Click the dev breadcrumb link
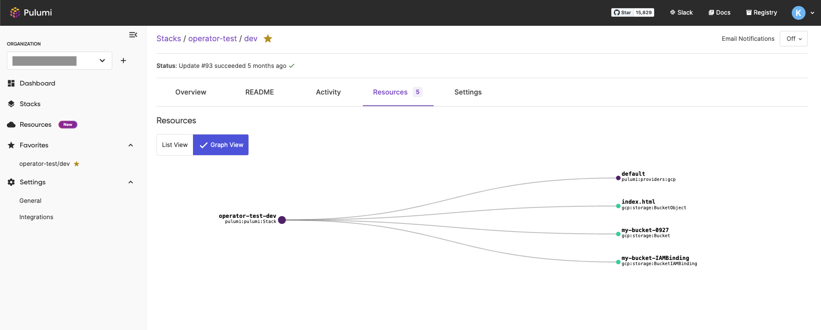 click(251, 39)
